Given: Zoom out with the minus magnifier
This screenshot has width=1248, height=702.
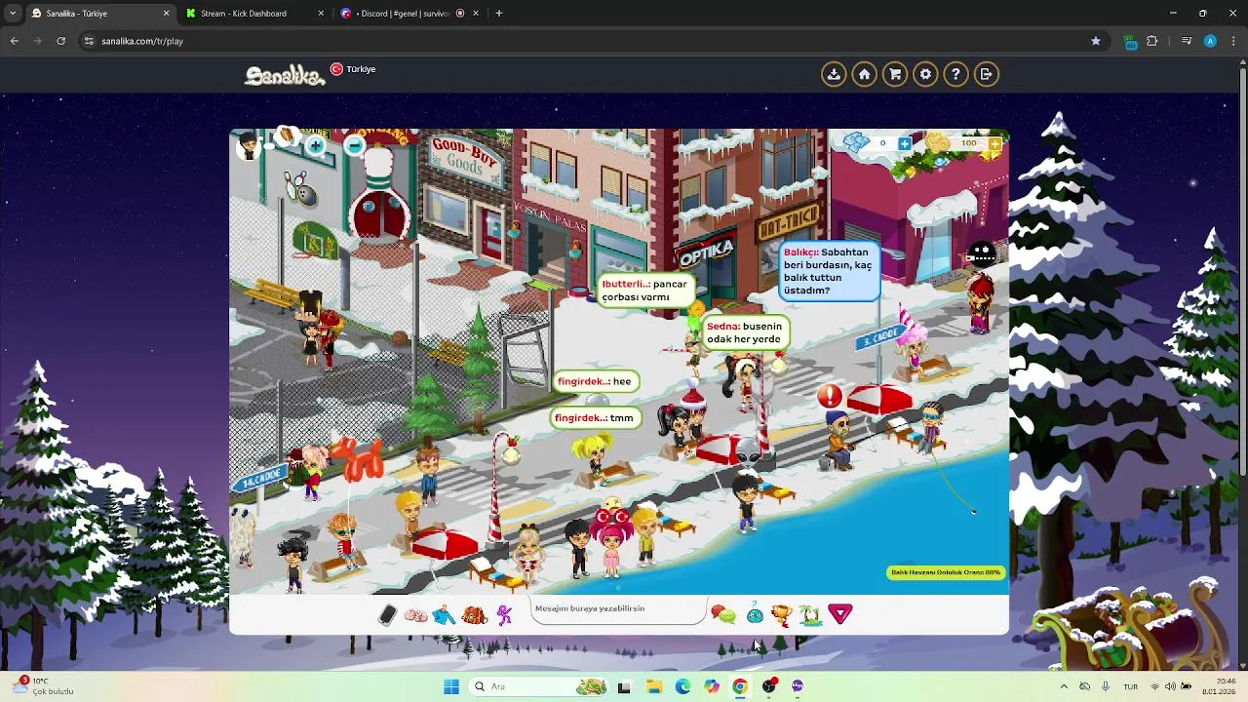Looking at the screenshot, I should 355,146.
